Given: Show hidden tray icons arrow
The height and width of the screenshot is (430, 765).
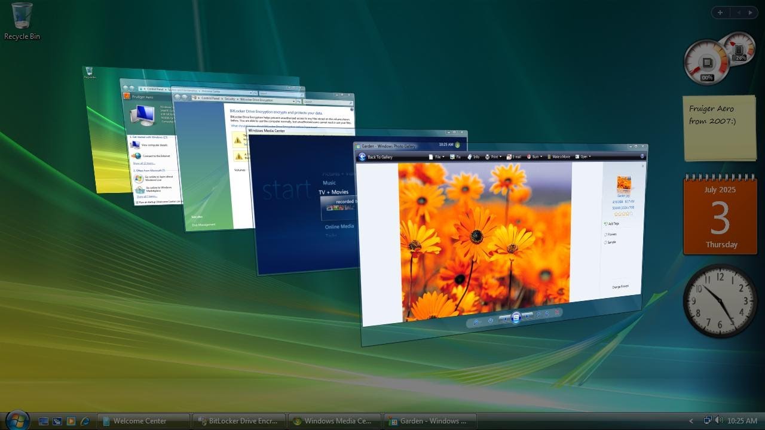Looking at the screenshot, I should click(x=691, y=421).
